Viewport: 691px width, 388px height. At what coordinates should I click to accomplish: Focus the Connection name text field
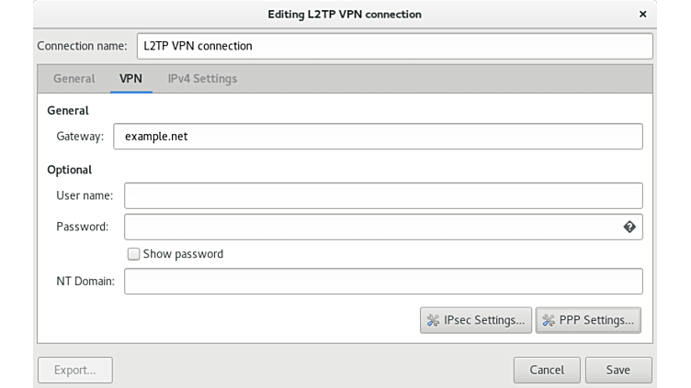pyautogui.click(x=394, y=46)
